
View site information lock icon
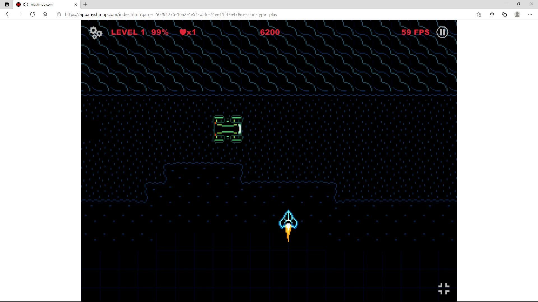click(x=59, y=14)
